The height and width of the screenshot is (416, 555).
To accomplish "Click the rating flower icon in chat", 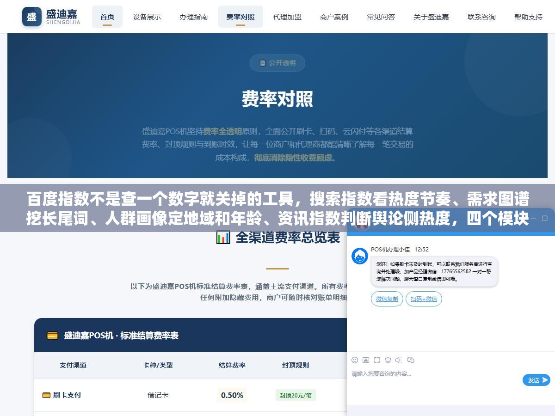I will click(x=388, y=360).
